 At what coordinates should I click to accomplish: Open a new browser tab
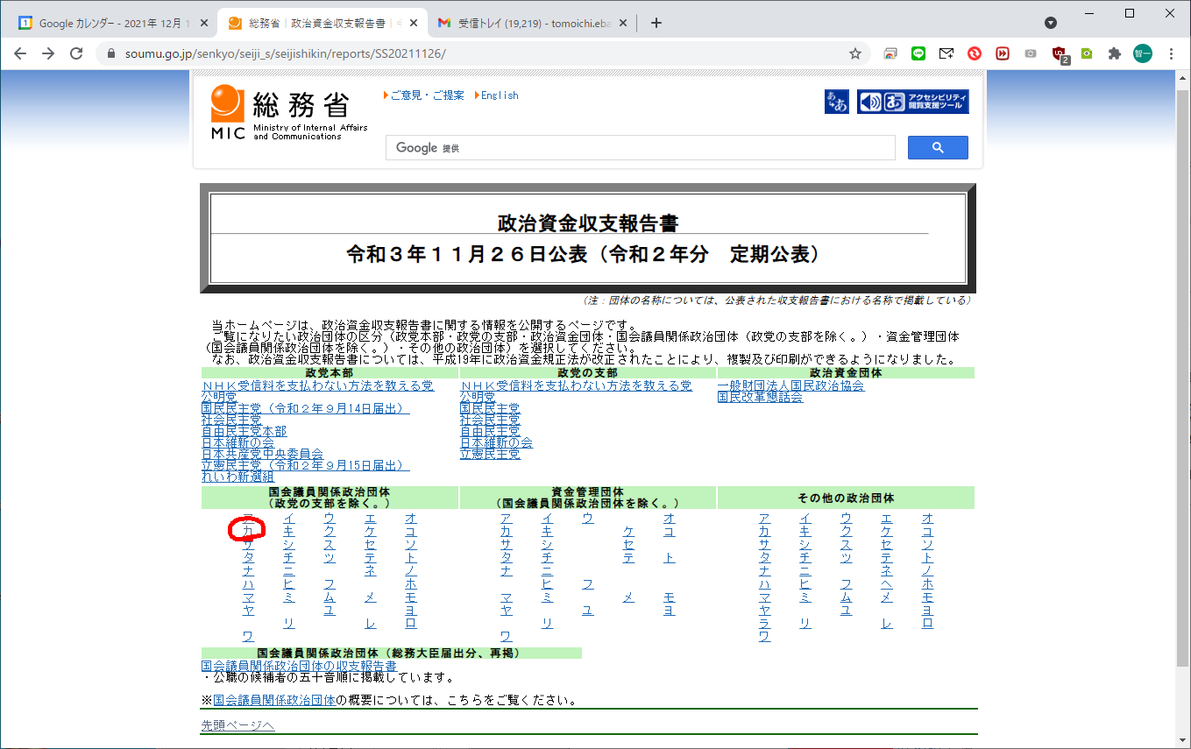(656, 23)
